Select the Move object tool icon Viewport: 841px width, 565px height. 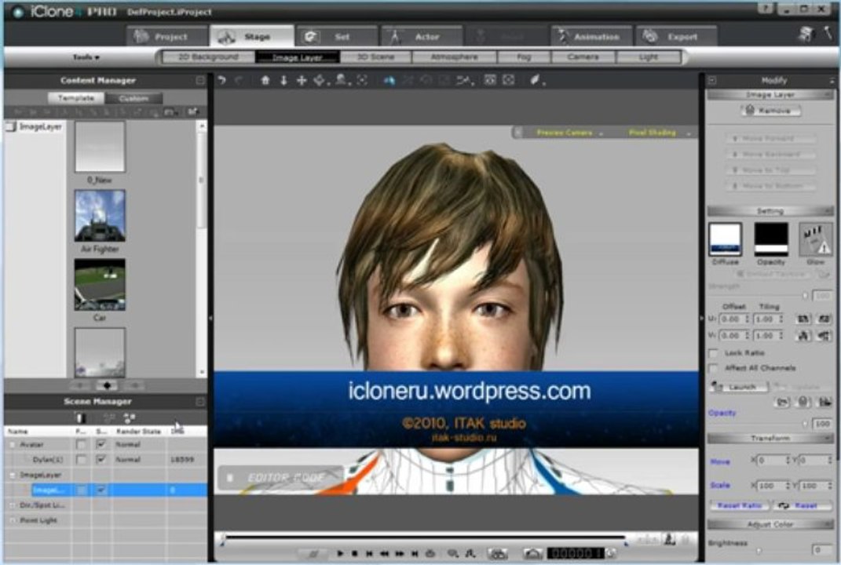[x=302, y=80]
